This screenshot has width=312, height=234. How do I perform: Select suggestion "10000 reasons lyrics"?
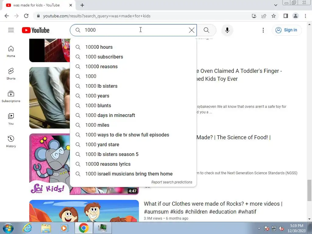tap(133, 164)
